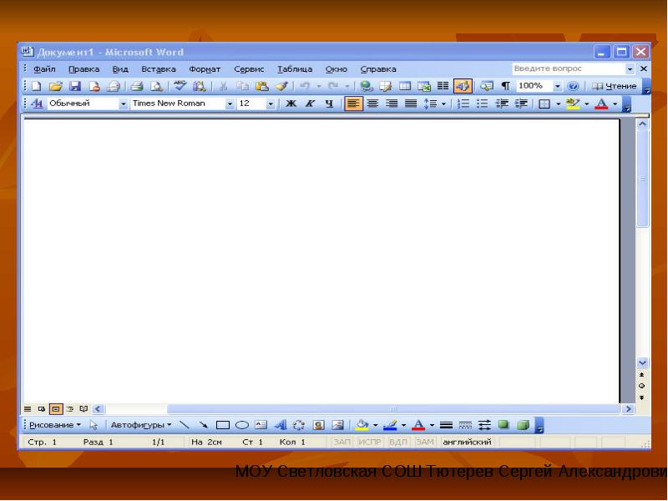
Task: Increase paragraph indent
Action: pos(521,104)
